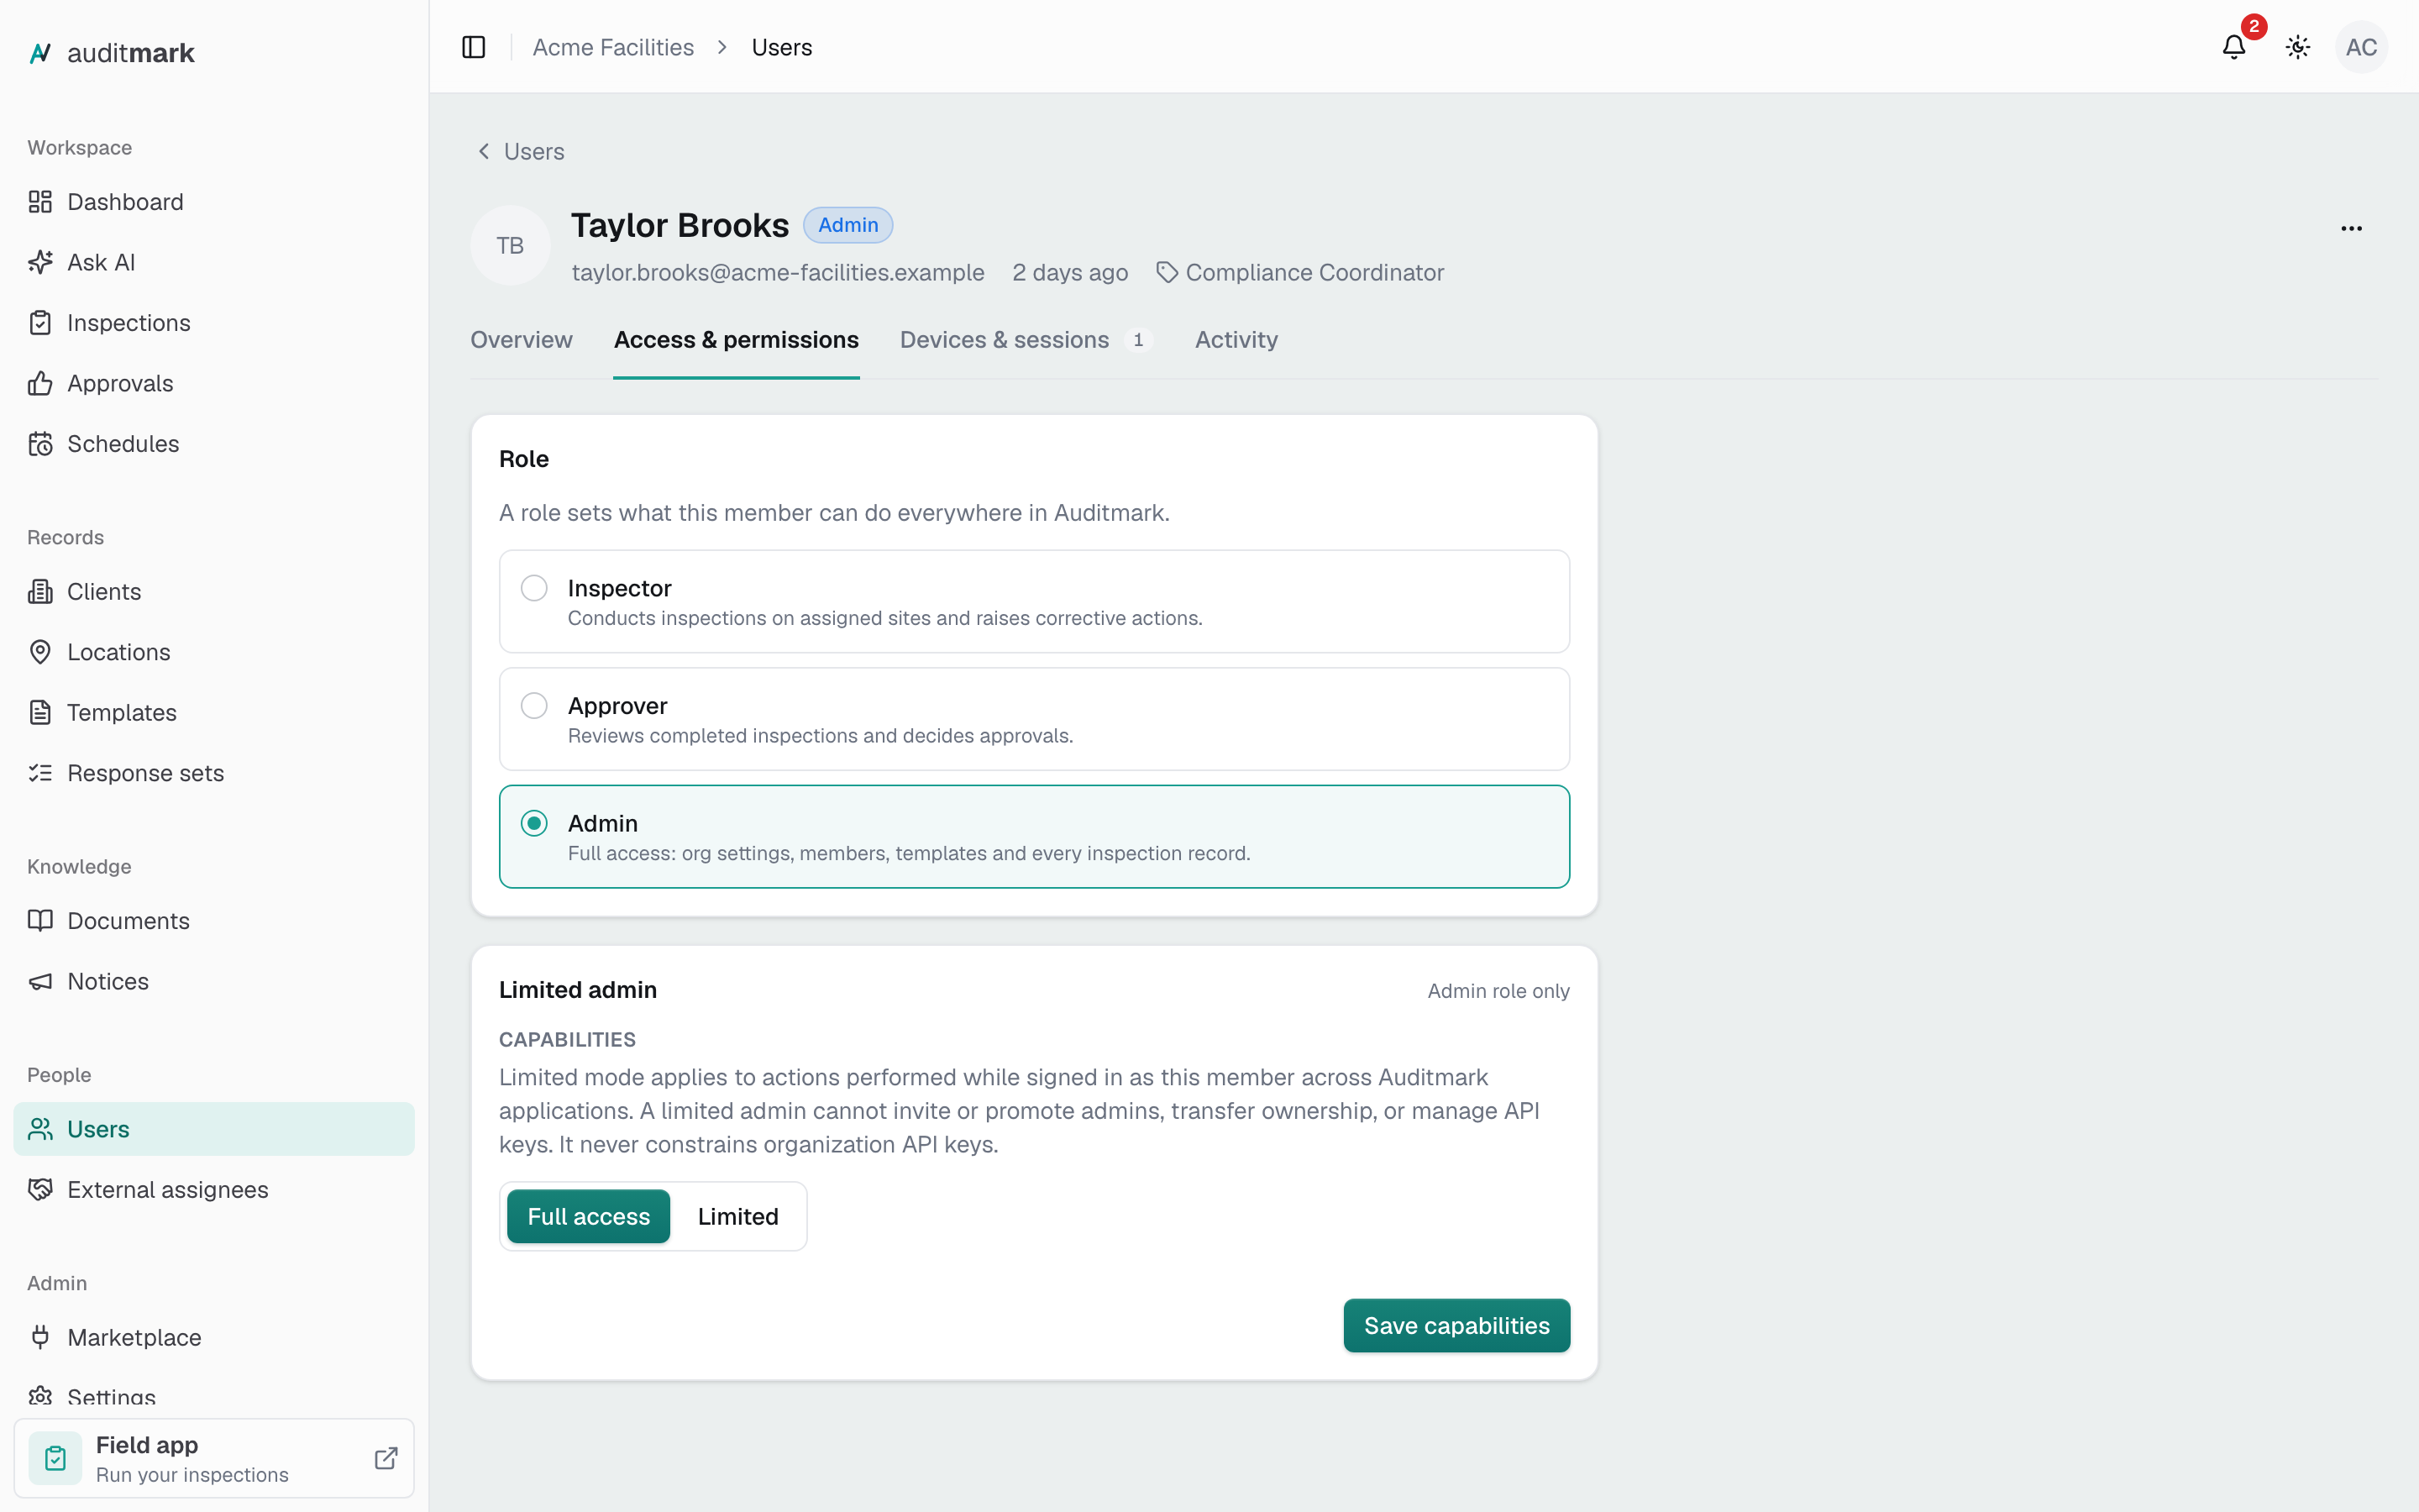Image resolution: width=2419 pixels, height=1512 pixels.
Task: Click the auditmark logo
Action: [111, 53]
